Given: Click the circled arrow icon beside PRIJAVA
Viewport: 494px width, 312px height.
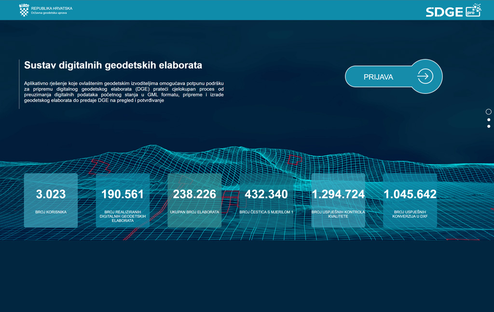Looking at the screenshot, I should (425, 77).
